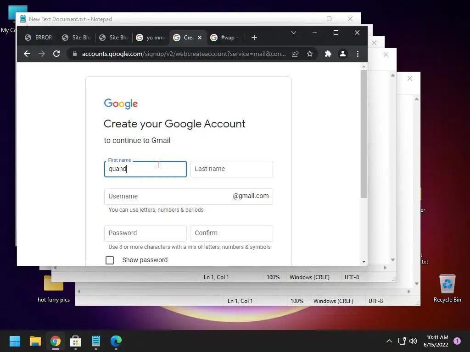Select the hot furry pics folder
The image size is (470, 352).
point(54,289)
